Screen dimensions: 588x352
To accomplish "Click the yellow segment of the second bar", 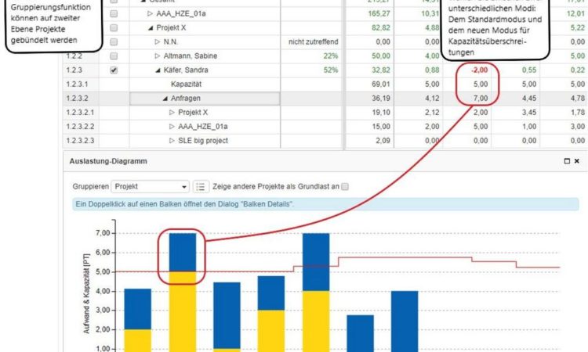I will coord(183,311).
